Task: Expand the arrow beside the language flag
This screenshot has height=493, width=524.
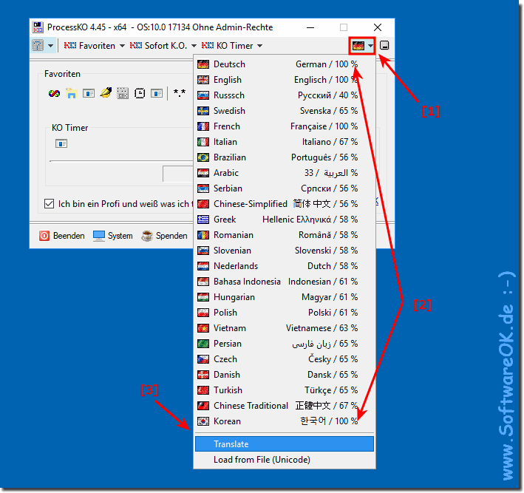Action: (370, 46)
